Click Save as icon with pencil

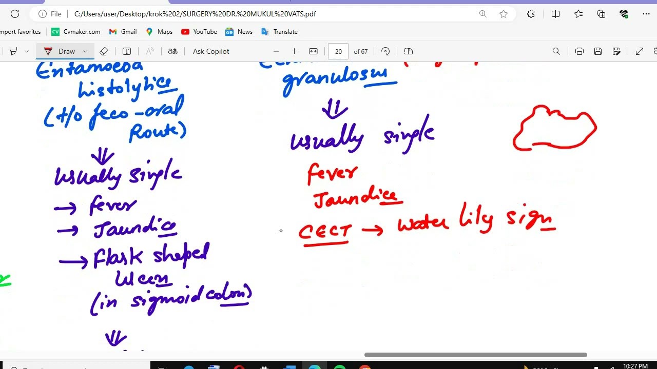pyautogui.click(x=616, y=51)
